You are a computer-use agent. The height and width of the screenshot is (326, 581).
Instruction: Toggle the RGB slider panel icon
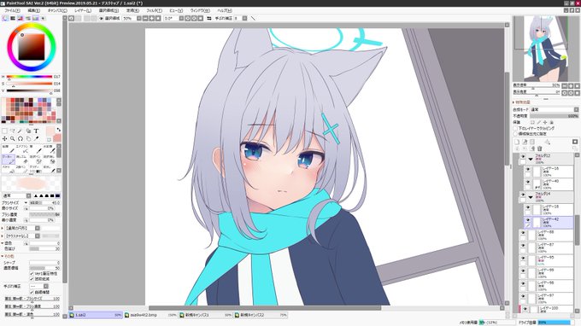(13, 18)
